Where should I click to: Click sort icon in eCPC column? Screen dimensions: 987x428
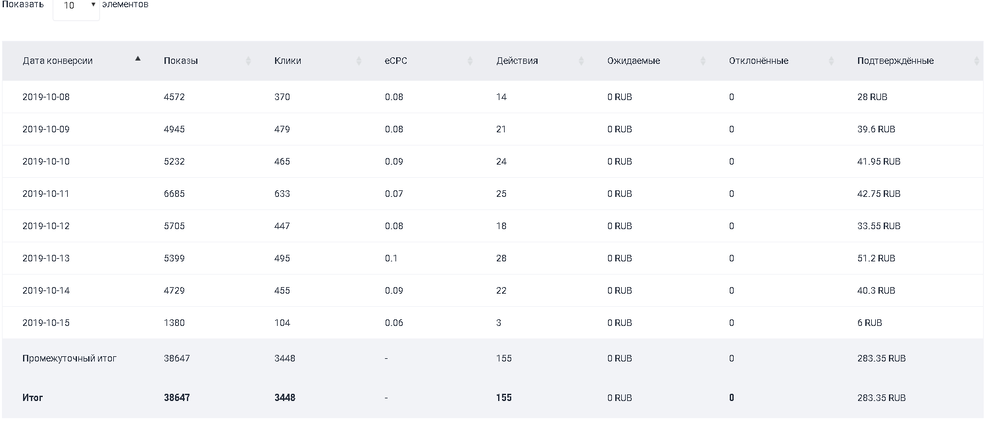pyautogui.click(x=470, y=61)
